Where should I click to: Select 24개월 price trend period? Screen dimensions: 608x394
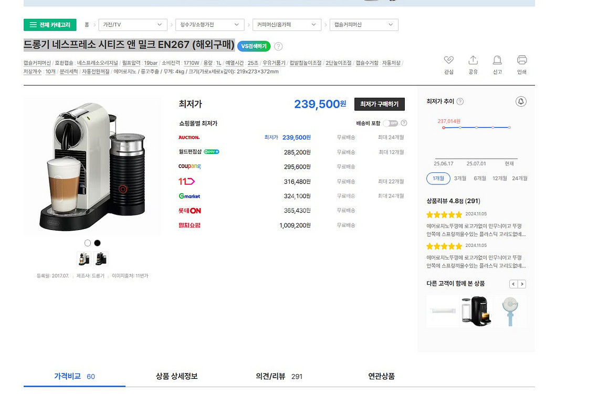click(520, 179)
